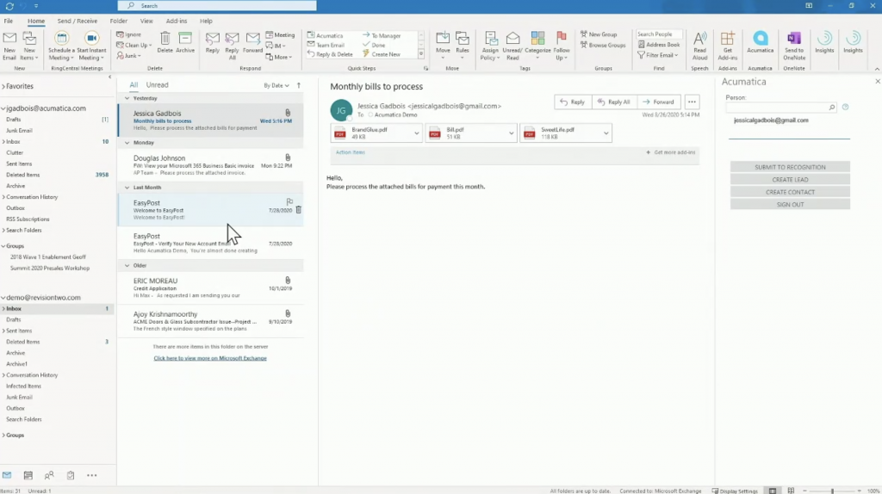Switch to Tasks view icon
The image size is (882, 494).
(71, 475)
